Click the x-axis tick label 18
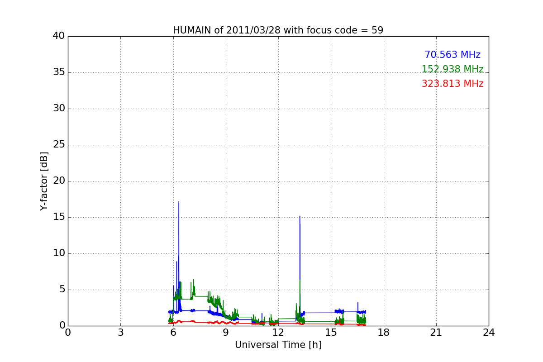The image size is (543, 362). pyautogui.click(x=384, y=333)
